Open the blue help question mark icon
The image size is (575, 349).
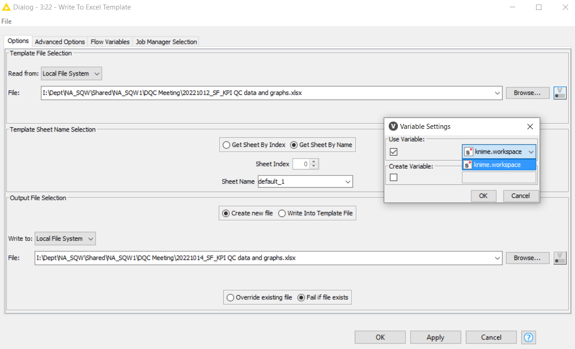click(529, 337)
